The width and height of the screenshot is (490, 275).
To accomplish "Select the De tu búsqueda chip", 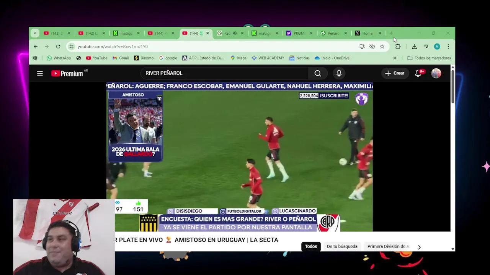I will (x=342, y=246).
